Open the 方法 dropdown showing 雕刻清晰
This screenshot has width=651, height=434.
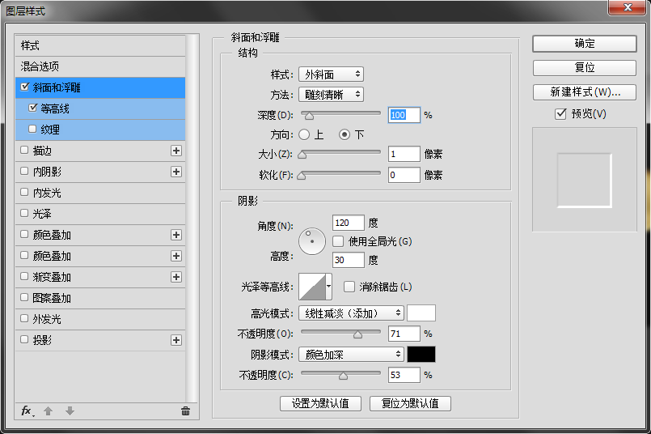tap(331, 95)
